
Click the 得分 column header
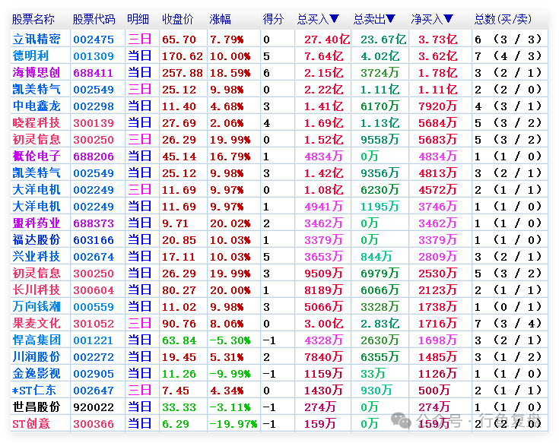click(273, 19)
